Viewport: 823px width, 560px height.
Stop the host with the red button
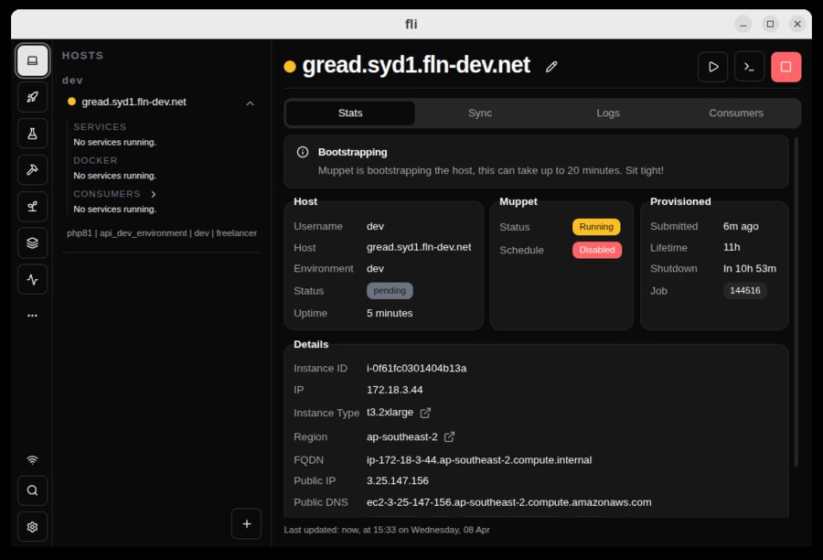click(x=786, y=66)
